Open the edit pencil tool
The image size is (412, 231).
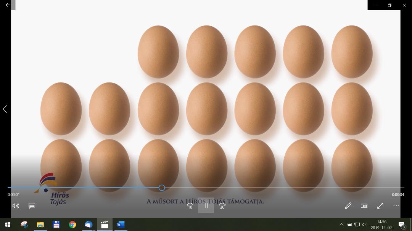pyautogui.click(x=348, y=206)
